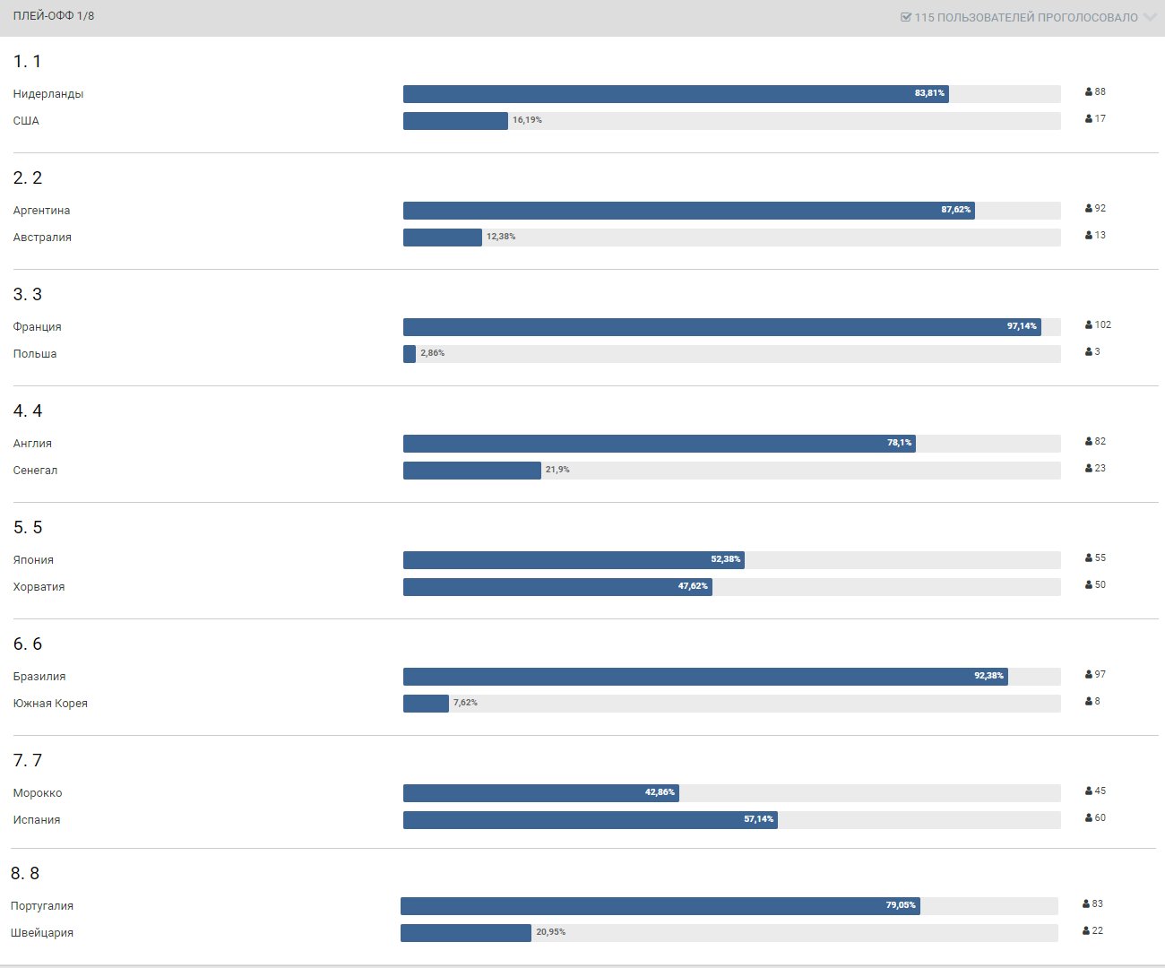Click the Нидерланды 83,81% result bar

click(x=676, y=94)
